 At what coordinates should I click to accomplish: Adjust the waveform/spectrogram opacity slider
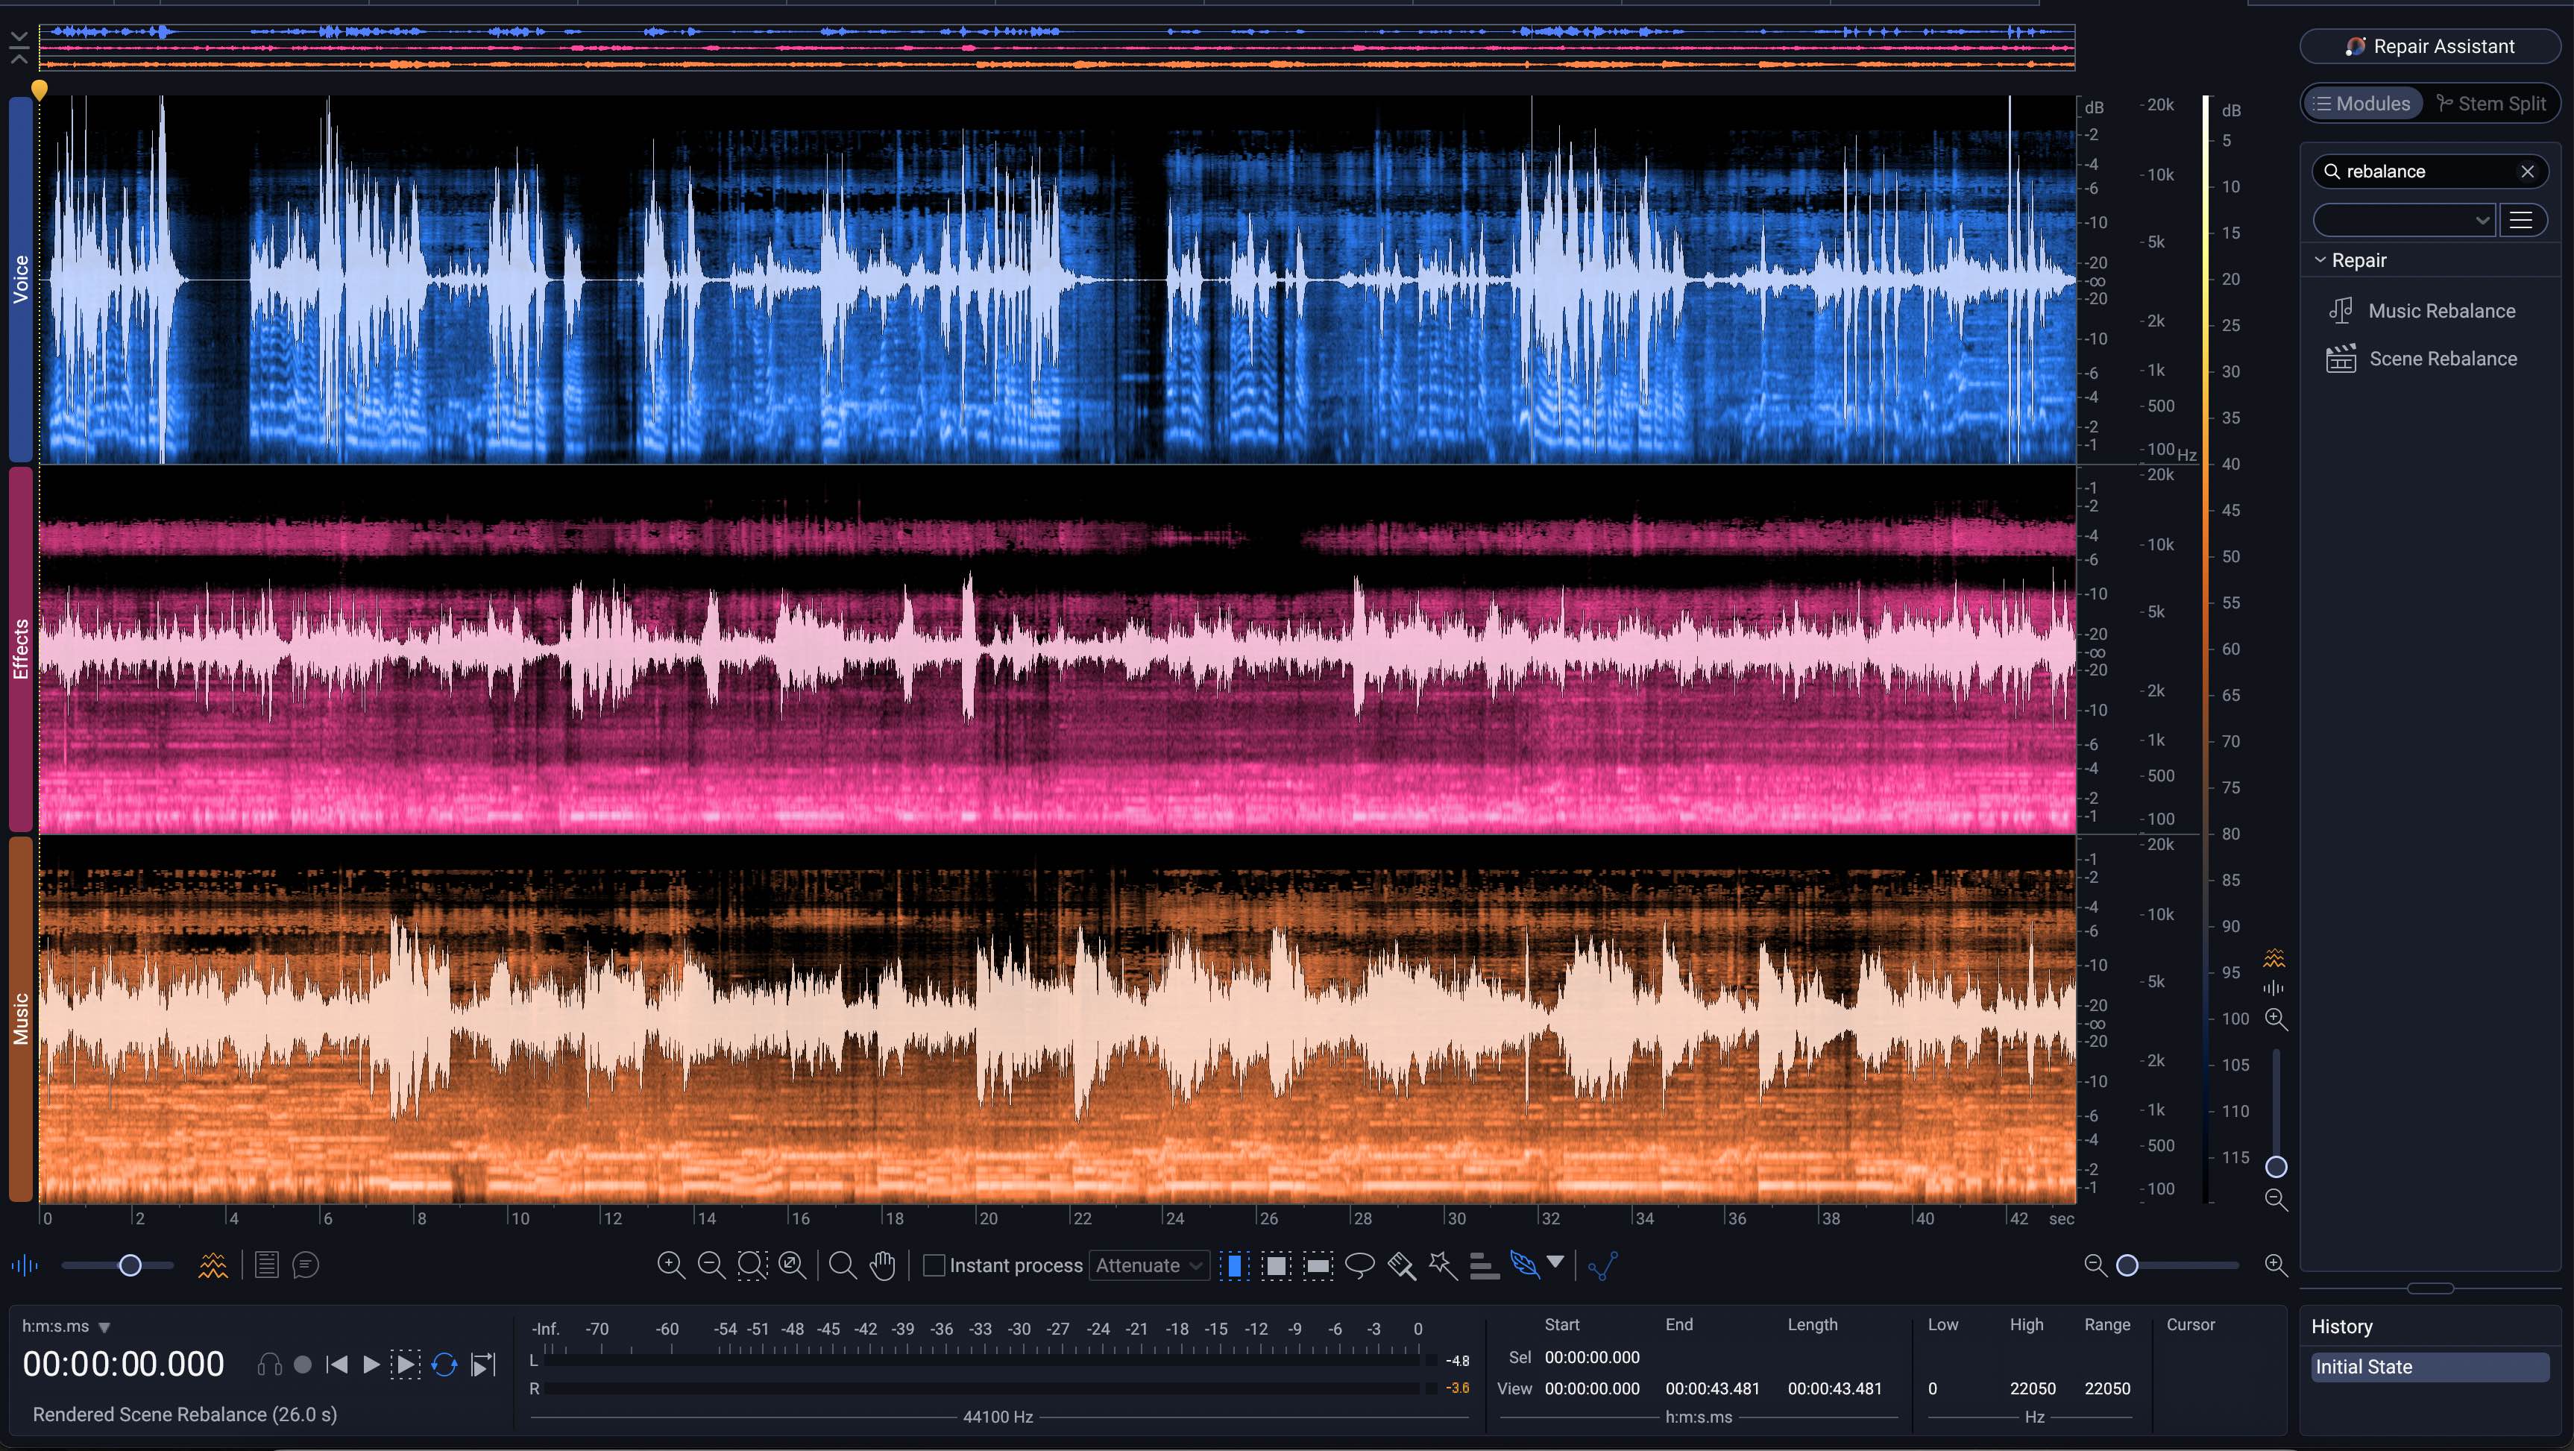coord(130,1265)
